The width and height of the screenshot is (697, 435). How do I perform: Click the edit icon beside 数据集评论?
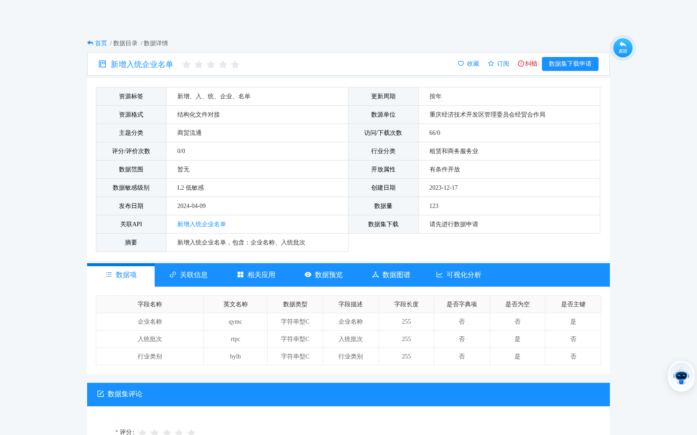click(101, 394)
